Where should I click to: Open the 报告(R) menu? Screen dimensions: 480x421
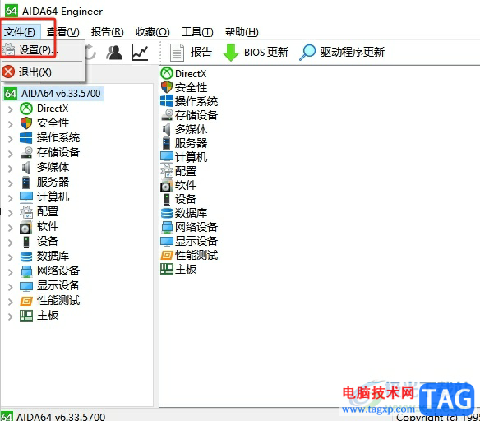click(x=108, y=32)
